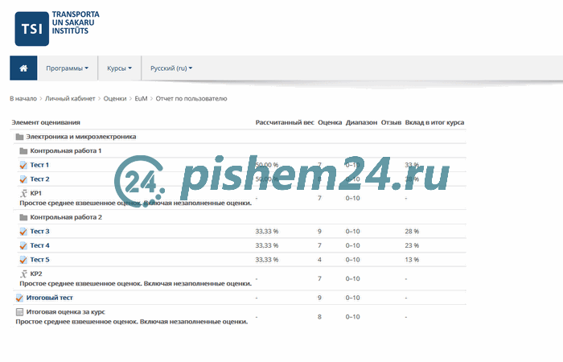Select EuM course breadcrumb
Viewport: 563px width, 362px height.
click(142, 98)
